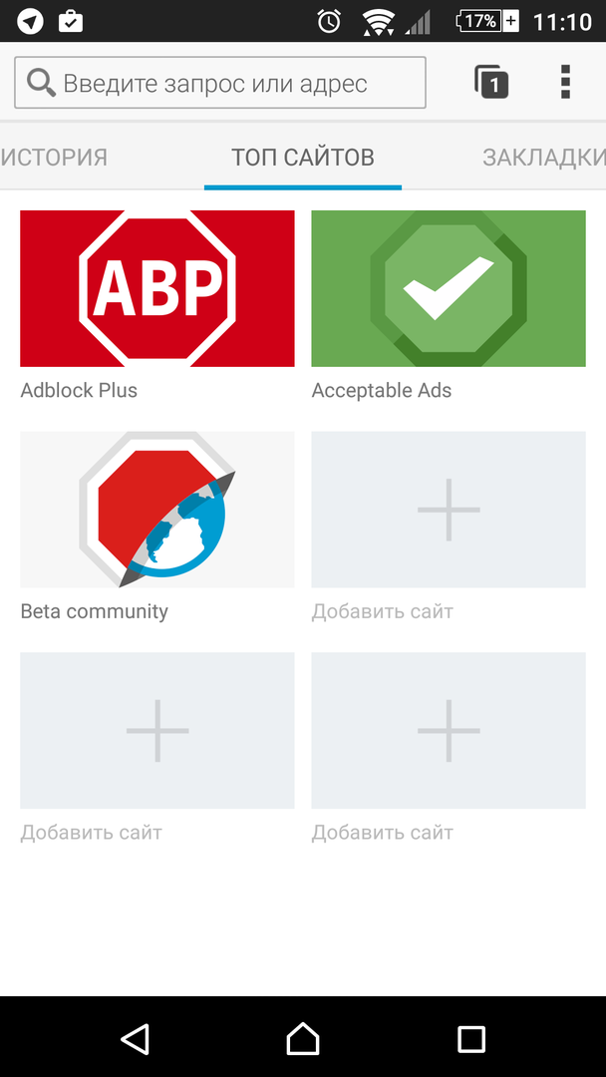
Task: Tap the search magnifier icon
Action: (41, 83)
